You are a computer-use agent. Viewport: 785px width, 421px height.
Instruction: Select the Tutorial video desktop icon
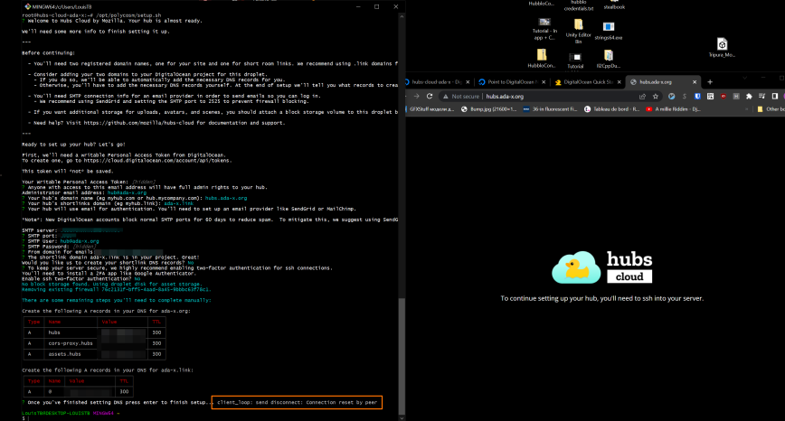click(575, 61)
